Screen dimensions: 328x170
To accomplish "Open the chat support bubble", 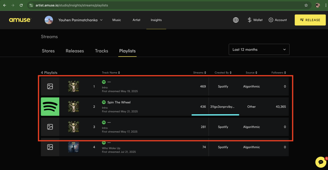I will pyautogui.click(x=321, y=162).
